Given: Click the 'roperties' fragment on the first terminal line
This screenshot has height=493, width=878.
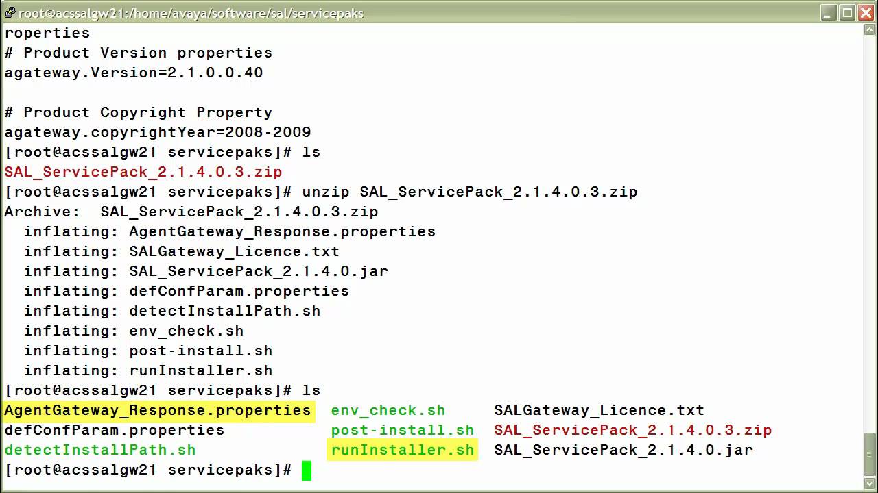Looking at the screenshot, I should pos(47,33).
